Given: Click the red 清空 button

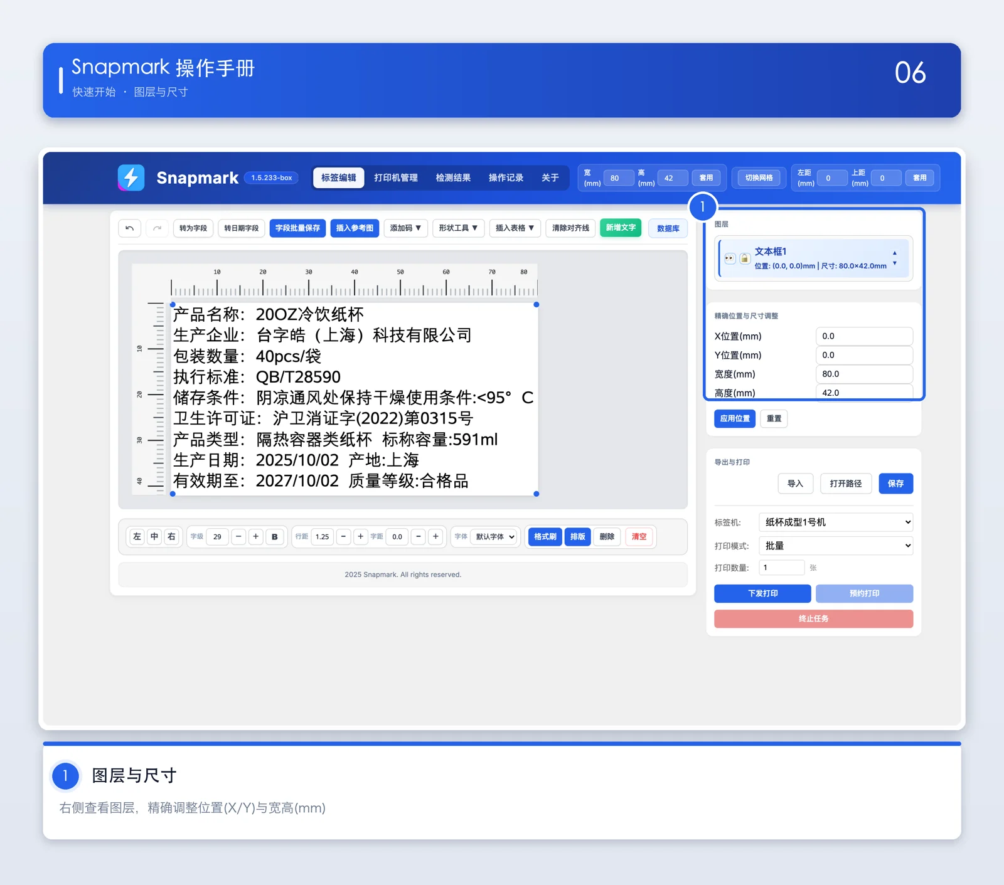Looking at the screenshot, I should (639, 537).
